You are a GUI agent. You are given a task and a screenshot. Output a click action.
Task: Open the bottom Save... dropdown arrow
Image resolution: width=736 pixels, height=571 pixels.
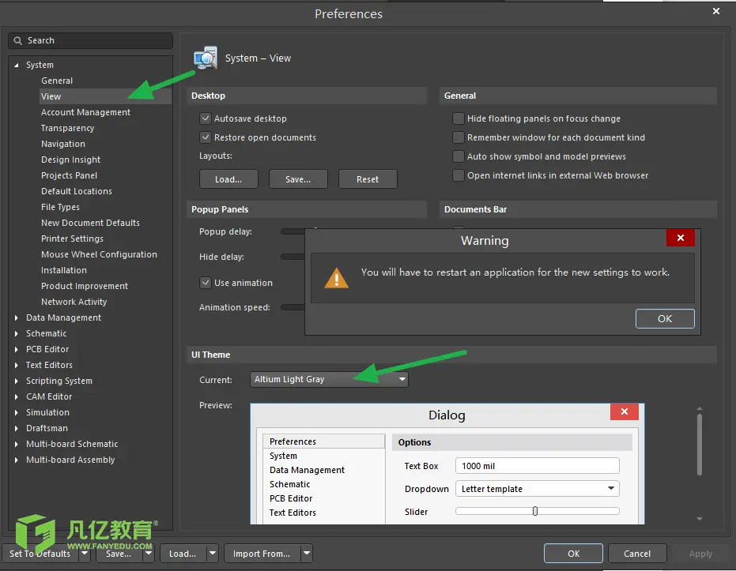149,553
